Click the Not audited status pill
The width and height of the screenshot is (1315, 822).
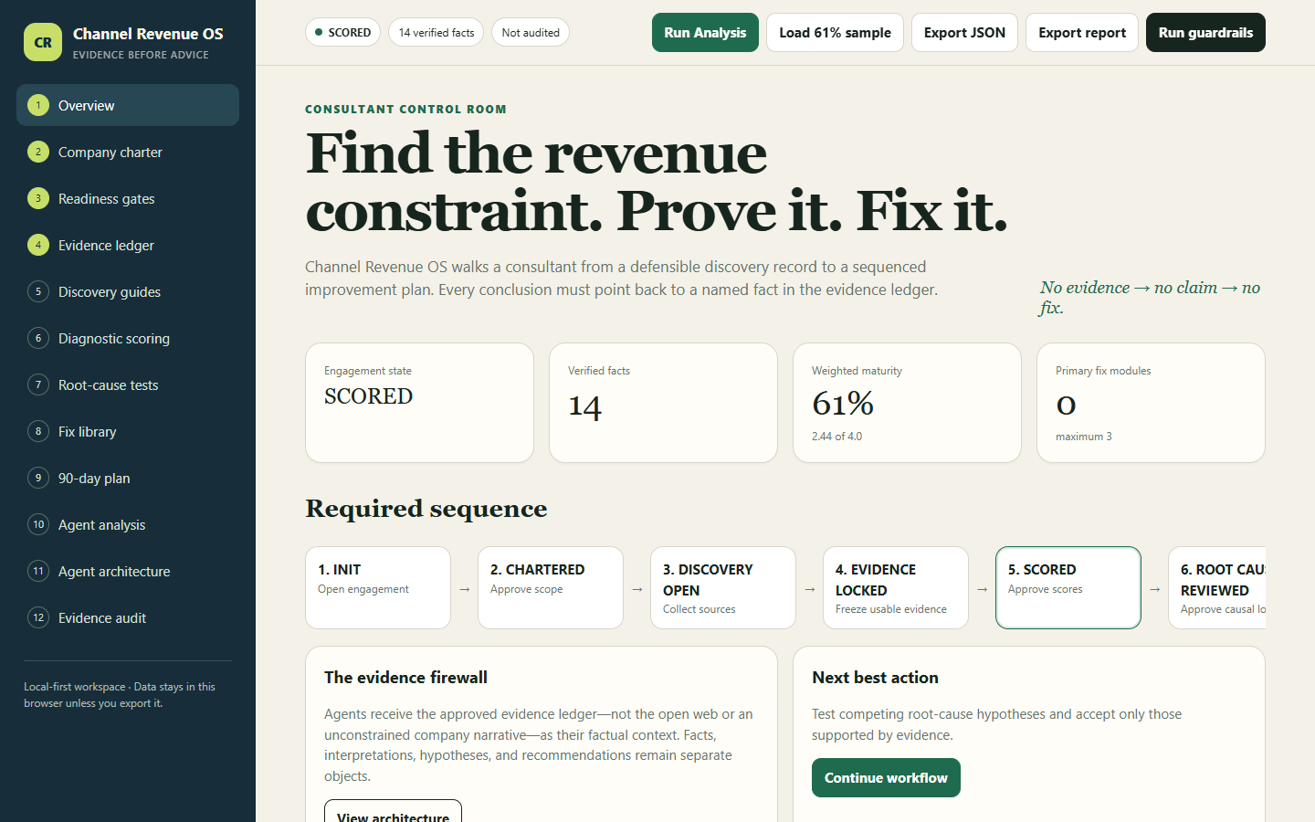pyautogui.click(x=531, y=32)
